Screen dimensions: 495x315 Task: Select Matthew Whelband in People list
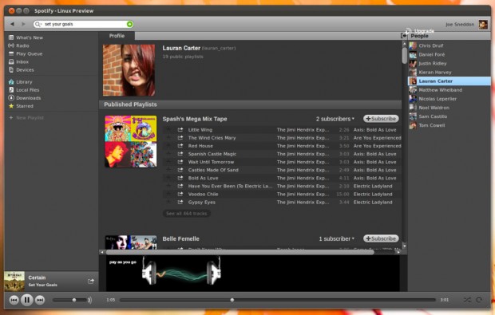pos(449,90)
